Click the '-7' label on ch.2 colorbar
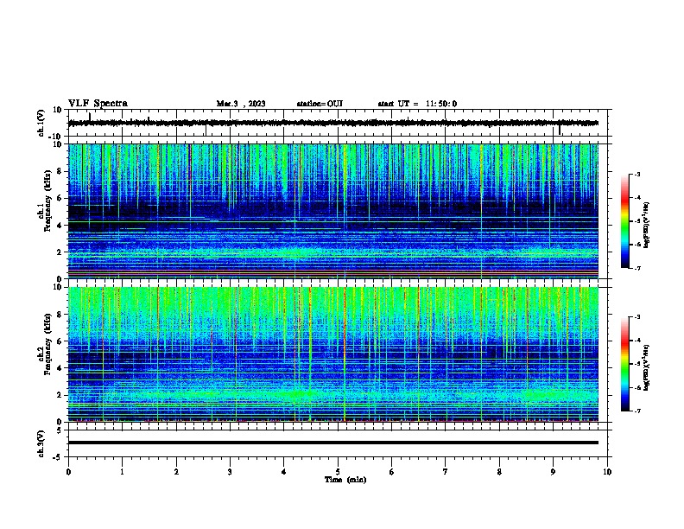Viewport: 684px width, 529px height. 636,411
